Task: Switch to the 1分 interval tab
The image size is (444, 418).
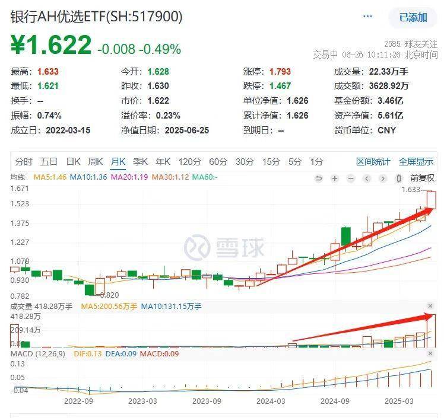Action: click(316, 162)
